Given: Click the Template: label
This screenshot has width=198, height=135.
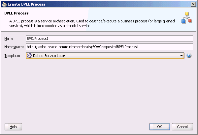Looking at the screenshot, I should click(12, 56).
